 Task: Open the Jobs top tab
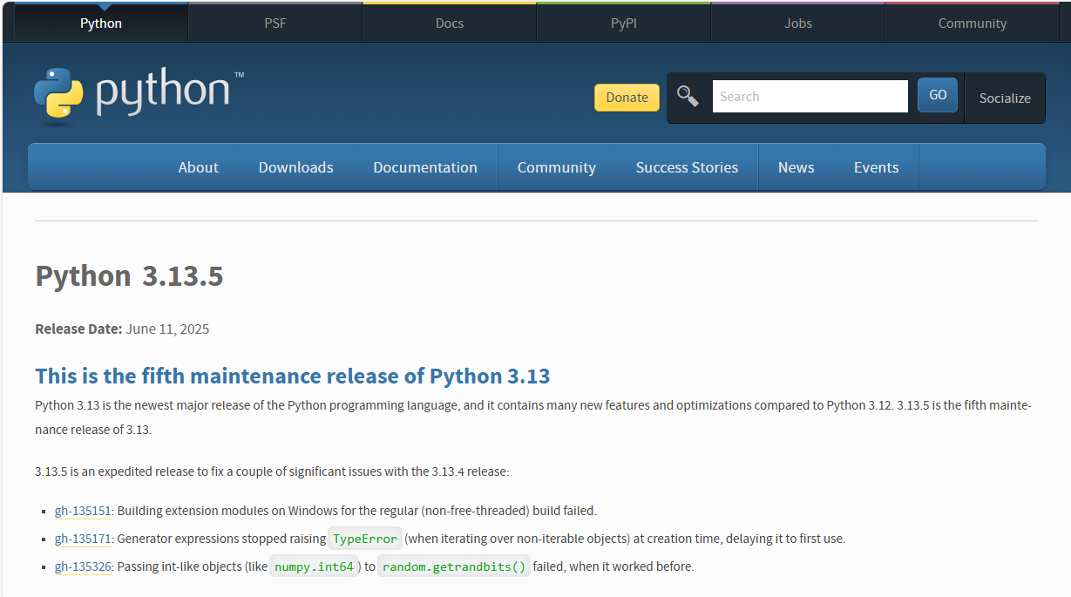click(x=798, y=24)
